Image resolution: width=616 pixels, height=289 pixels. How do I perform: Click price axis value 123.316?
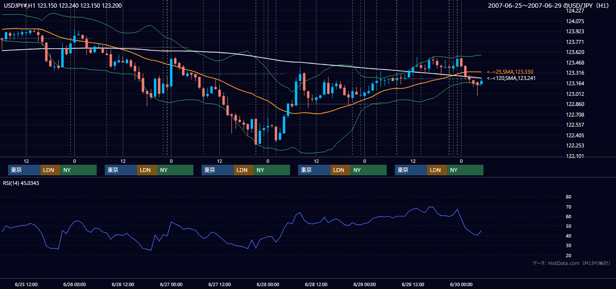point(576,73)
